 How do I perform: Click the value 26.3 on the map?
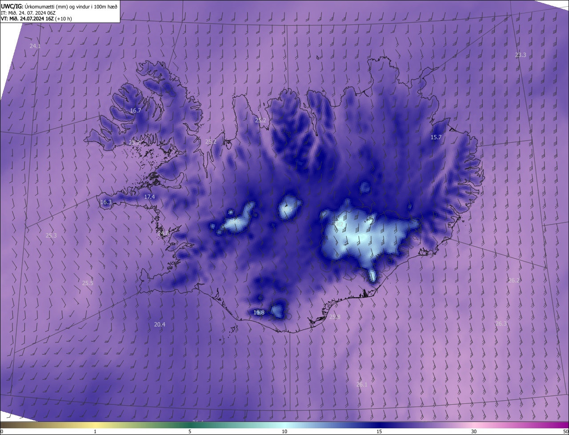coord(501,324)
